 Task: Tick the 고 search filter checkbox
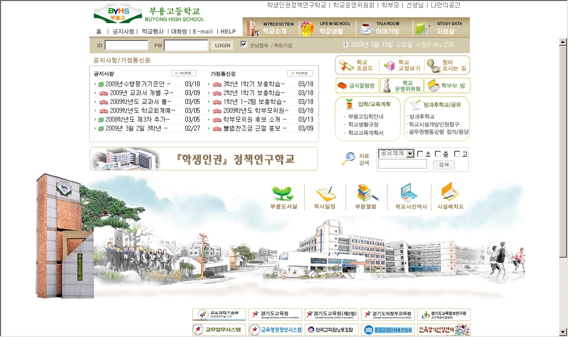point(457,154)
